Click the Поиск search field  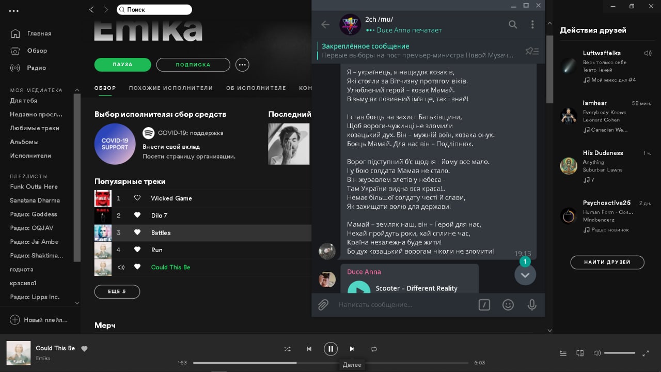pos(154,9)
